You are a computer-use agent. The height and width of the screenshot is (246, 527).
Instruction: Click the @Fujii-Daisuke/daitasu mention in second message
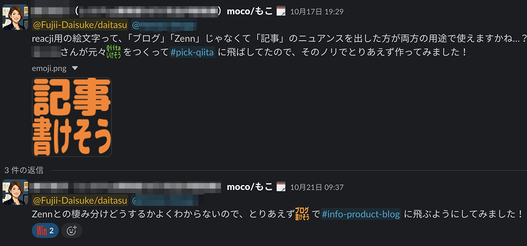click(x=80, y=201)
